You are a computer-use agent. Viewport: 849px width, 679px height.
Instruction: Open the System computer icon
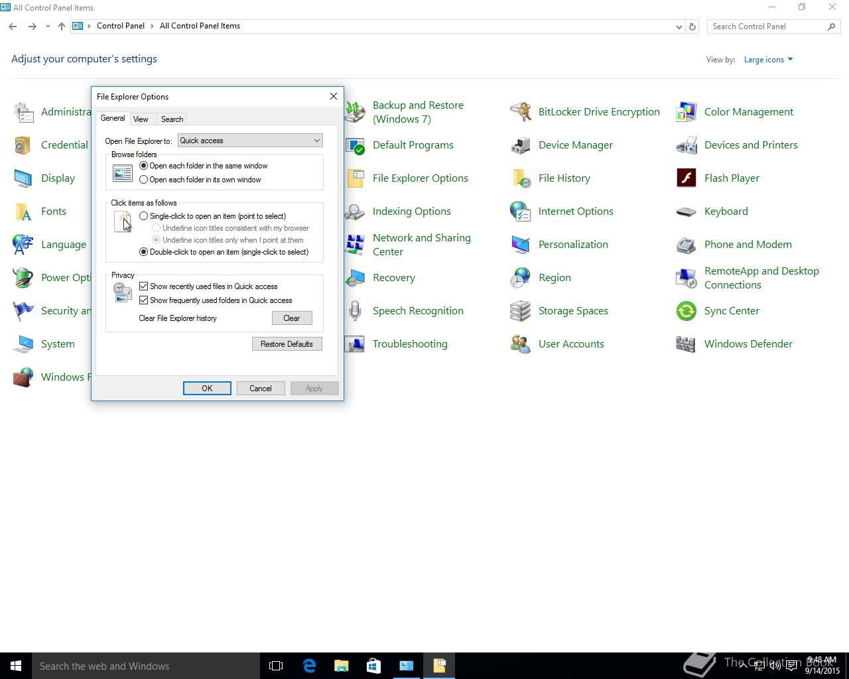click(23, 344)
